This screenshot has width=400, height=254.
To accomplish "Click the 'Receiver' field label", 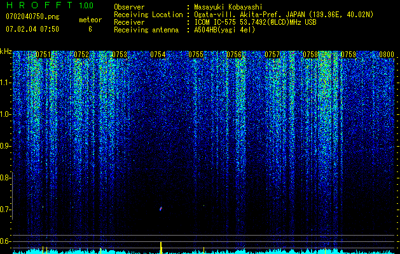I will click(x=129, y=22).
